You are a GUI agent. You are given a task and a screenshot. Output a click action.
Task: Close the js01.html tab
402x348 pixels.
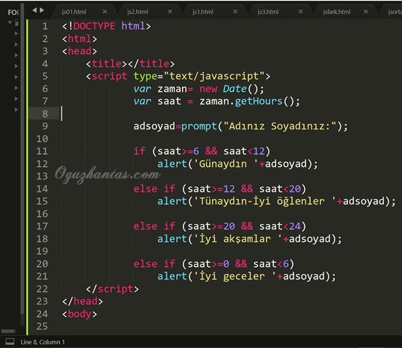(x=105, y=11)
